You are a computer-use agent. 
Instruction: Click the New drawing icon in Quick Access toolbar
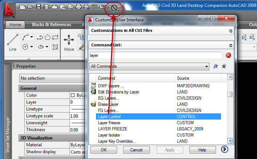click(22, 7)
